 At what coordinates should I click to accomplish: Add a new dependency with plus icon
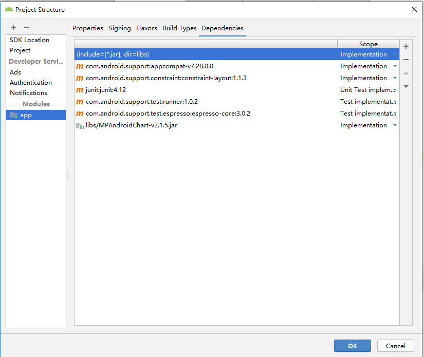(x=406, y=46)
